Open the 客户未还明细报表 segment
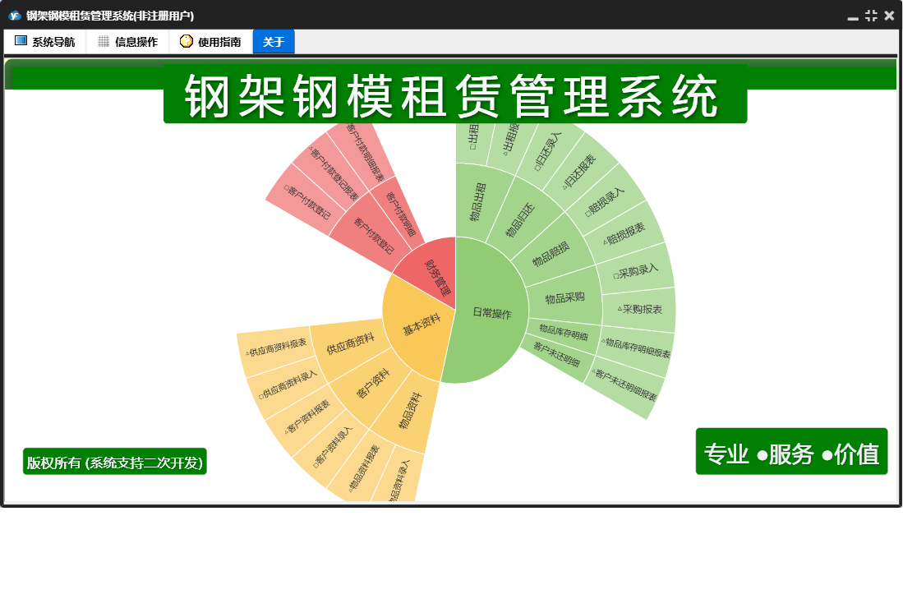903x594 pixels. click(x=624, y=385)
